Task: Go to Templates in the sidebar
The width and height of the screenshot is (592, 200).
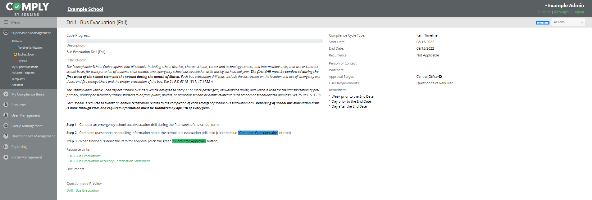Action: tap(18, 79)
